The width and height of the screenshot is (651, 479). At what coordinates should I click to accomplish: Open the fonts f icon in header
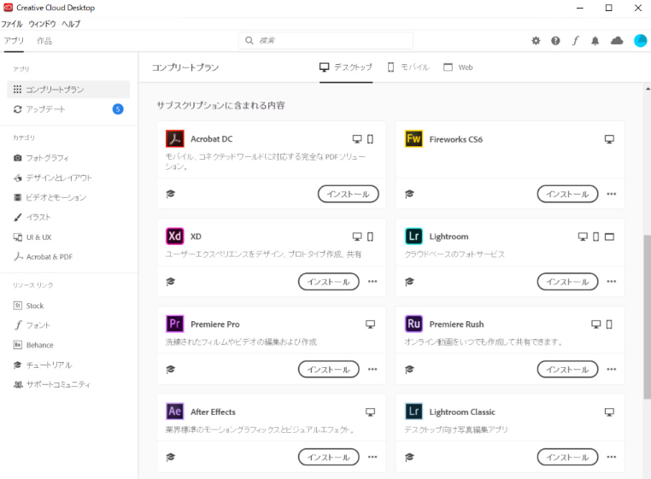pyautogui.click(x=576, y=41)
